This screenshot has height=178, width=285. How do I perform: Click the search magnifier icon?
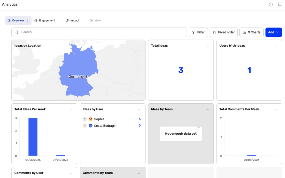(17, 32)
